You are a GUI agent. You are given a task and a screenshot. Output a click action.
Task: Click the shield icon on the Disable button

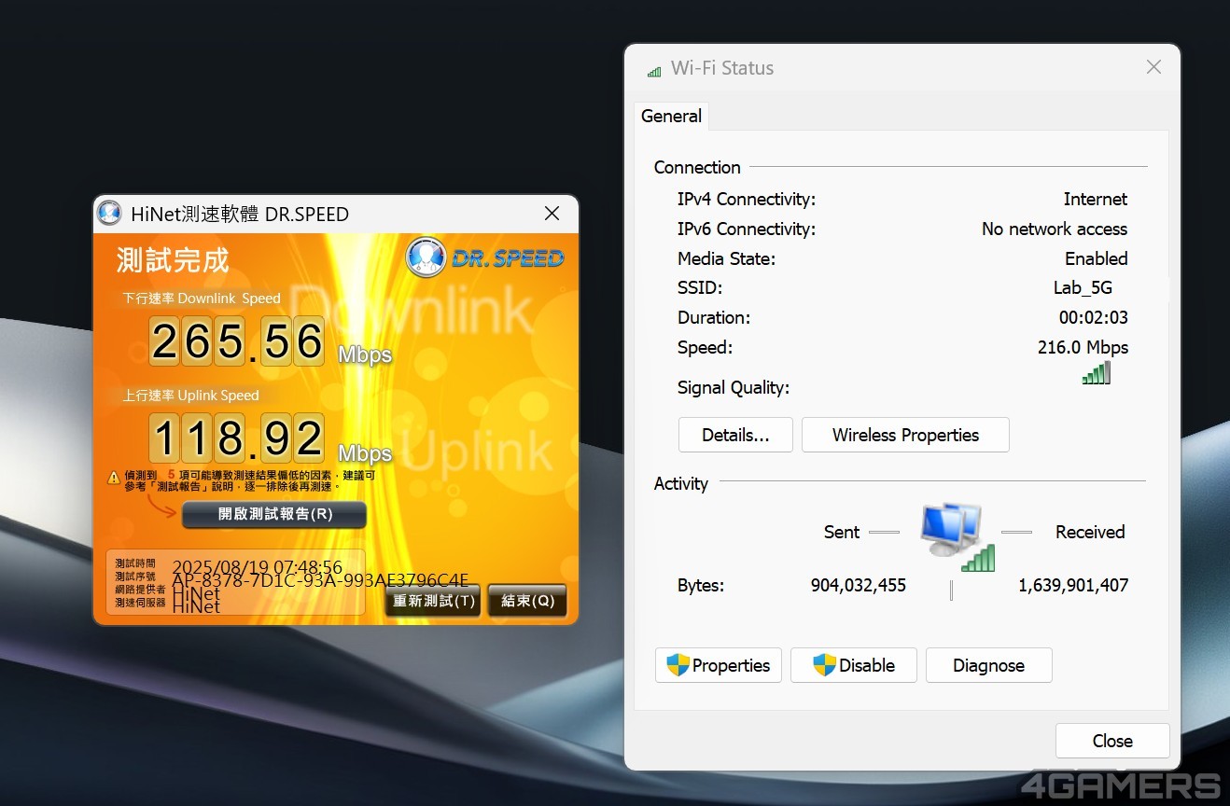825,665
